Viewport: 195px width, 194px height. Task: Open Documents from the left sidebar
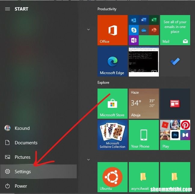26,142
